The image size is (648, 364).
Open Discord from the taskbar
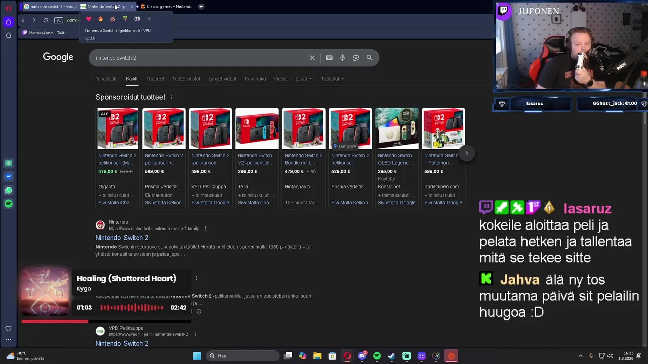[362, 356]
